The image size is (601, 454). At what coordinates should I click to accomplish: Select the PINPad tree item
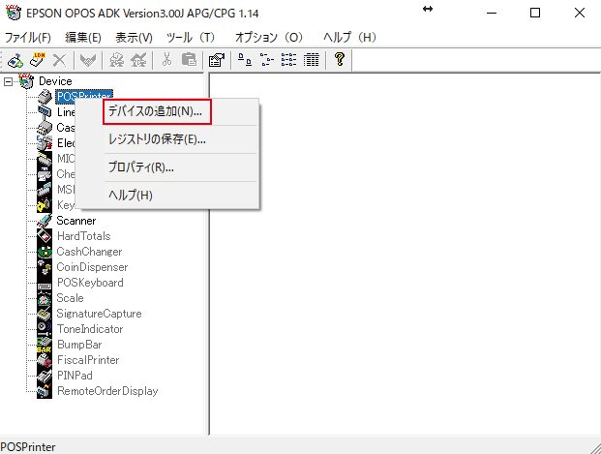click(x=75, y=376)
